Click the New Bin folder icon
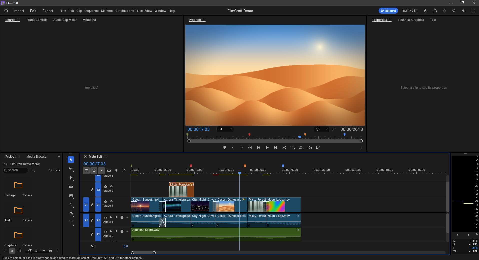 click(x=44, y=251)
